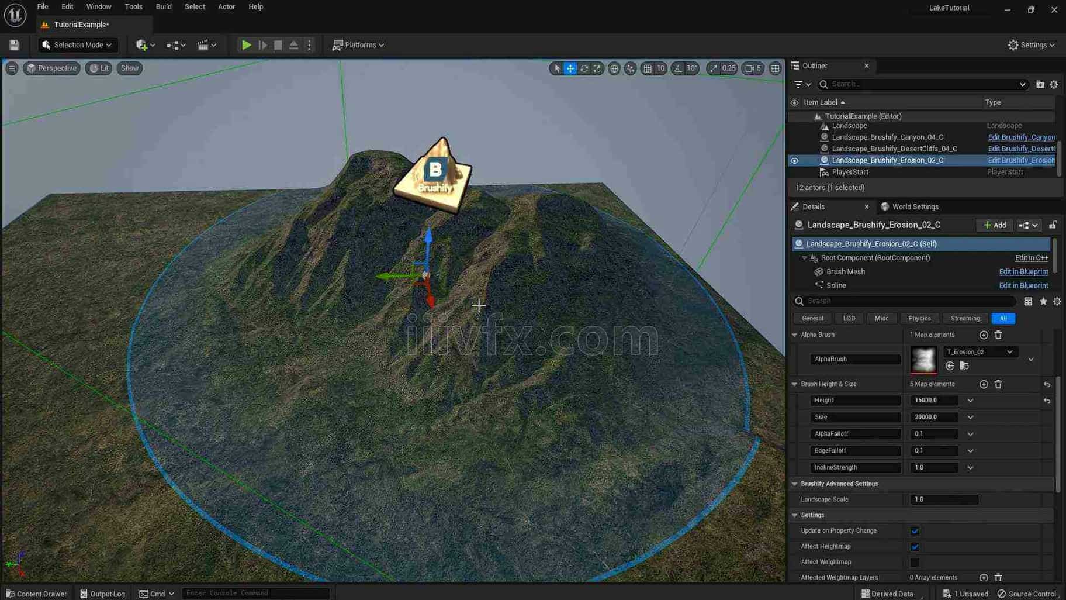The width and height of the screenshot is (1066, 600).
Task: Activate the scale gizmo tool
Action: [x=597, y=68]
